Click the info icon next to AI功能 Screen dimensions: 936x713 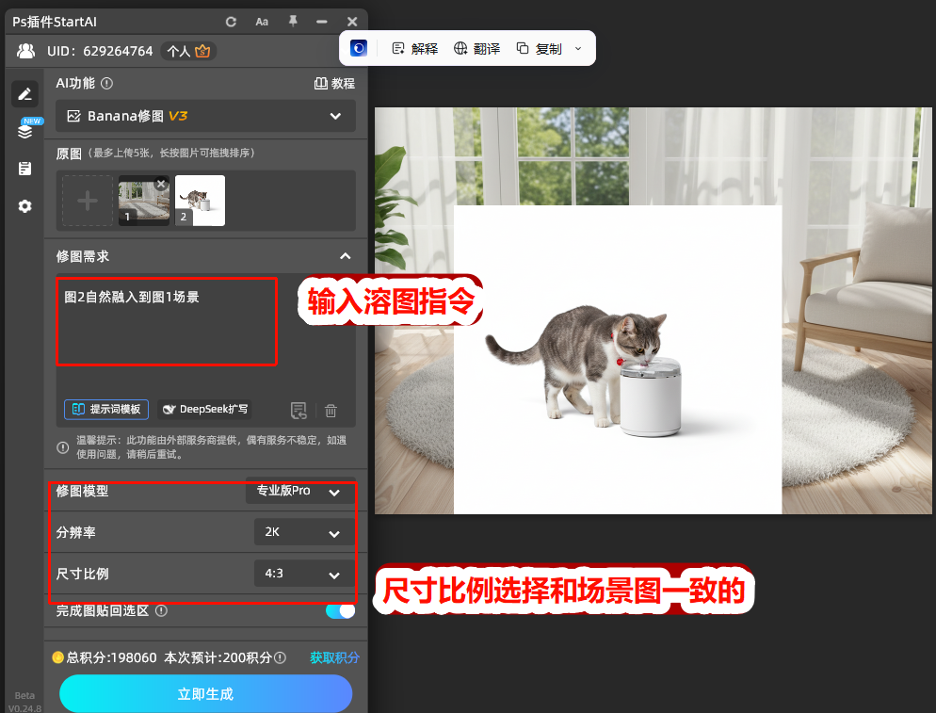pos(106,83)
